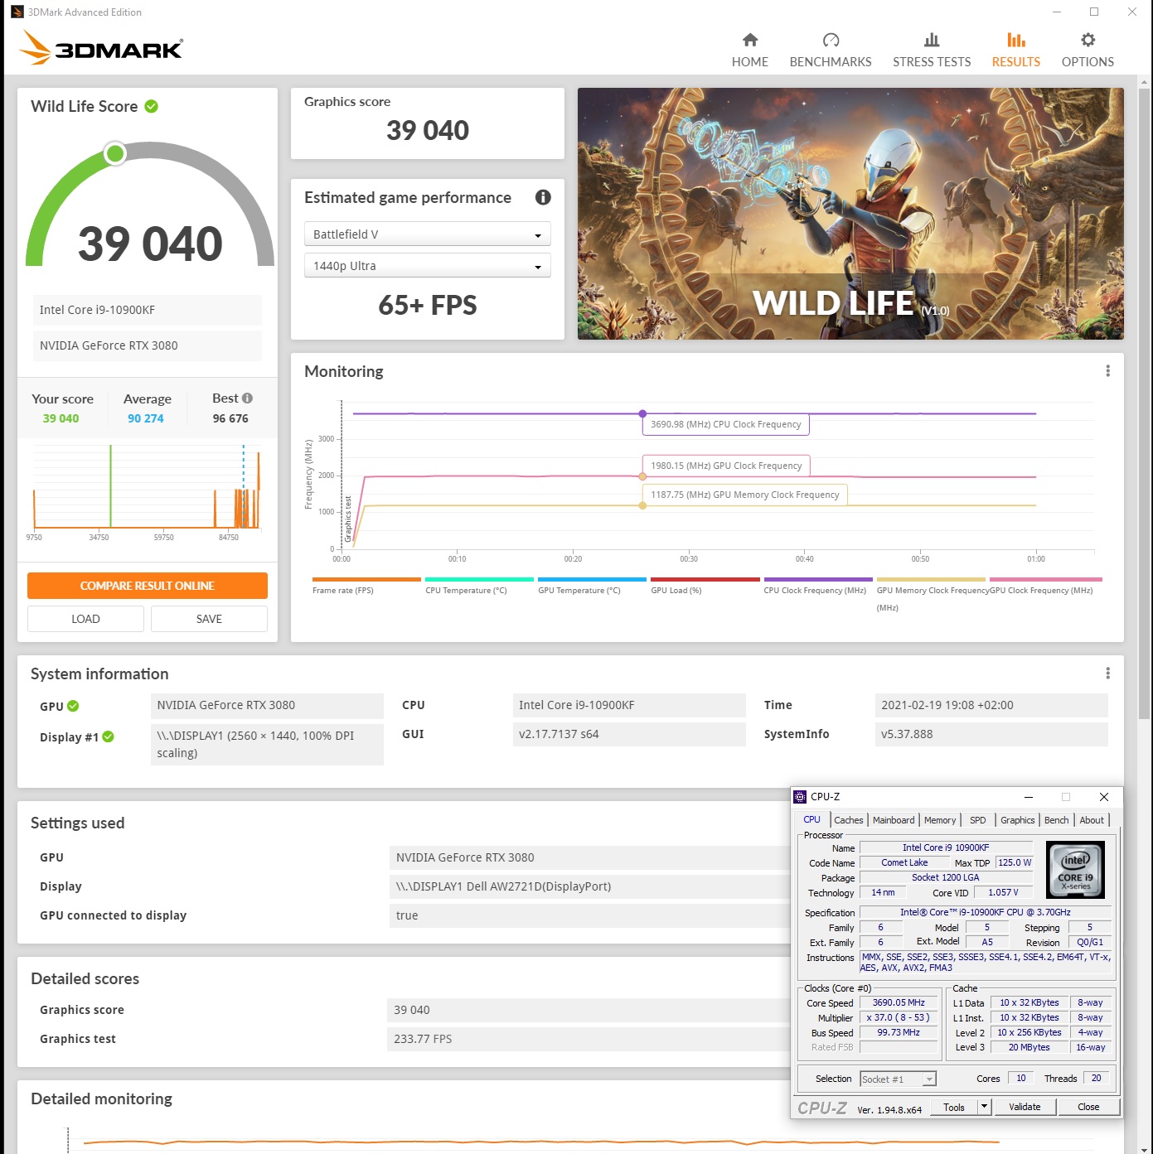
Task: Click the CPU-Z window title icon
Action: (x=800, y=797)
